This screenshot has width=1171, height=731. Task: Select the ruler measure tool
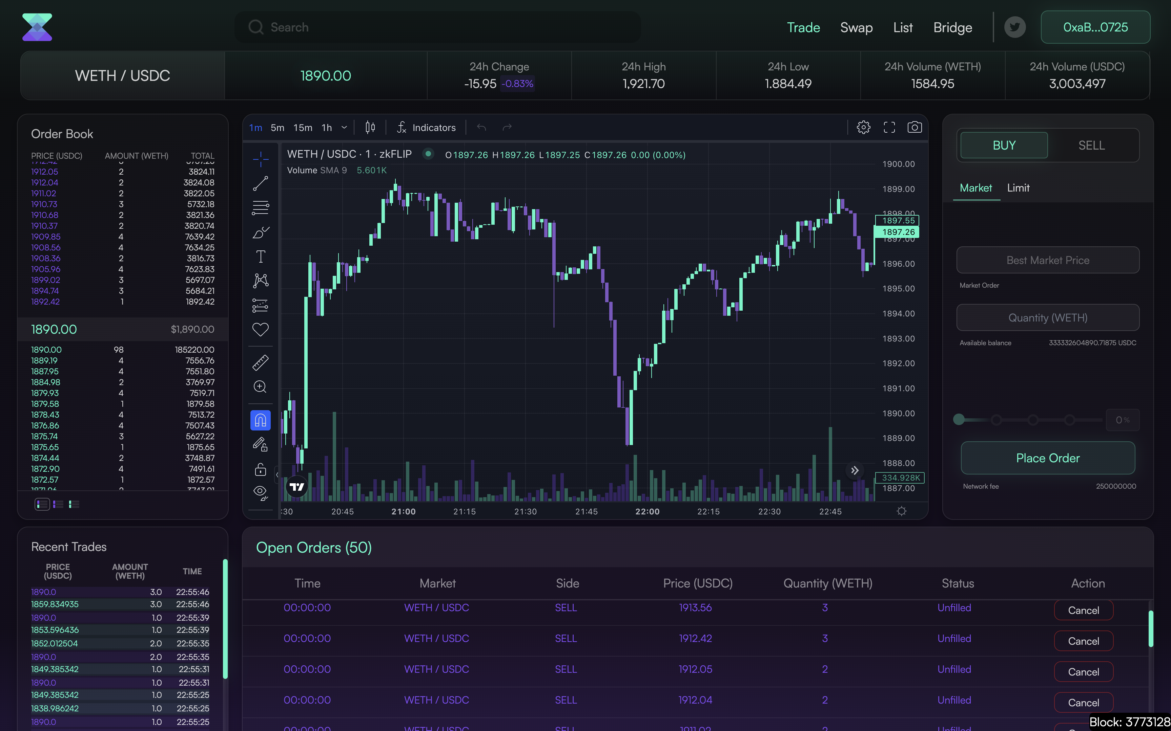click(x=260, y=362)
